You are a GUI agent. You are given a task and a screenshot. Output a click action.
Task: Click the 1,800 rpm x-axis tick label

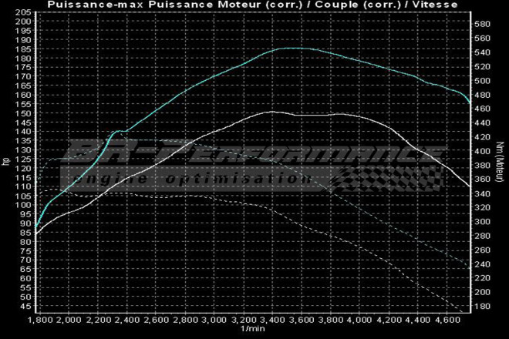39,319
